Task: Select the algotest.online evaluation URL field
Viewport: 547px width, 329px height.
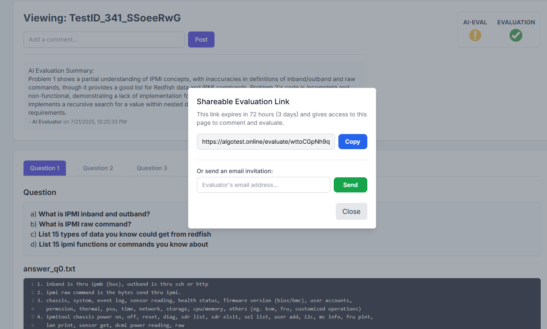Action: point(266,142)
